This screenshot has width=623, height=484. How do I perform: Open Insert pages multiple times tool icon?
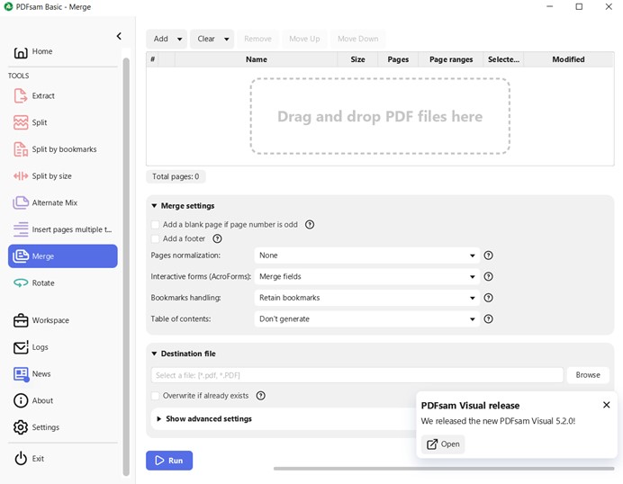pos(21,229)
